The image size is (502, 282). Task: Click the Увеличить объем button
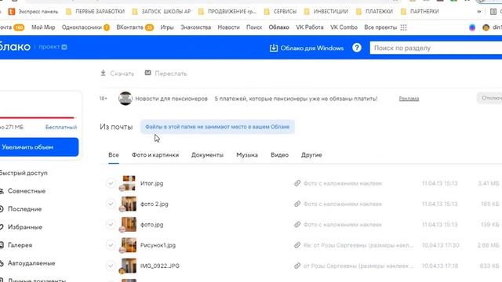coord(38,147)
